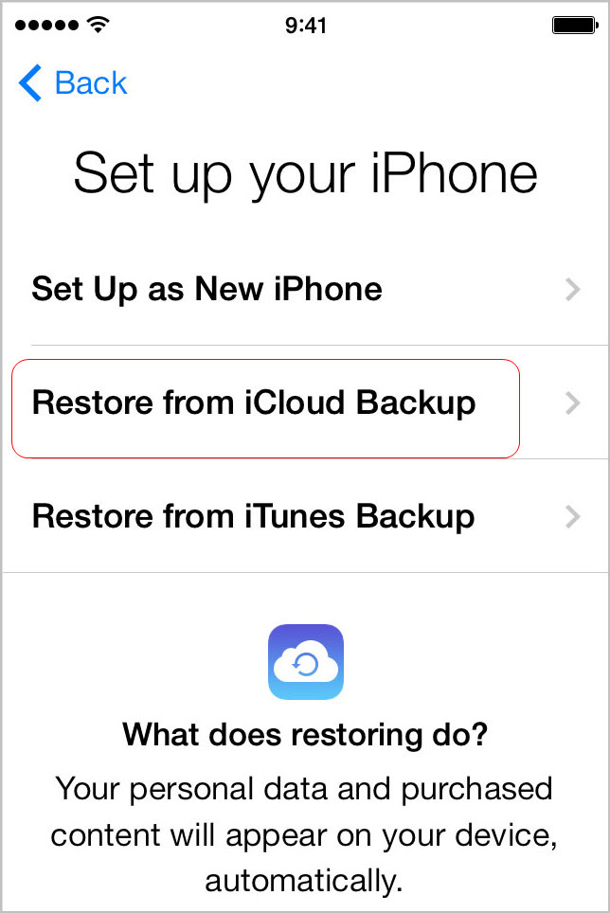
Task: Tap the word automatically in description
Action: [304, 881]
